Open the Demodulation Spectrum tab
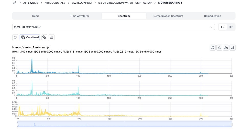The image size is (244, 129). 168,16
